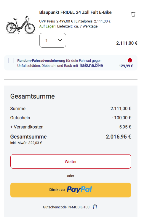Pay via the Direkt zu PayPal button
Image resolution: width=144 pixels, height=222 pixels.
coord(71,190)
